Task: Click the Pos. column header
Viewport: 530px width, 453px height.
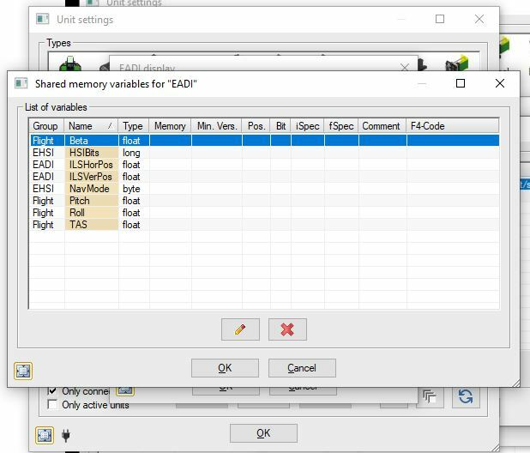Action: [x=256, y=126]
